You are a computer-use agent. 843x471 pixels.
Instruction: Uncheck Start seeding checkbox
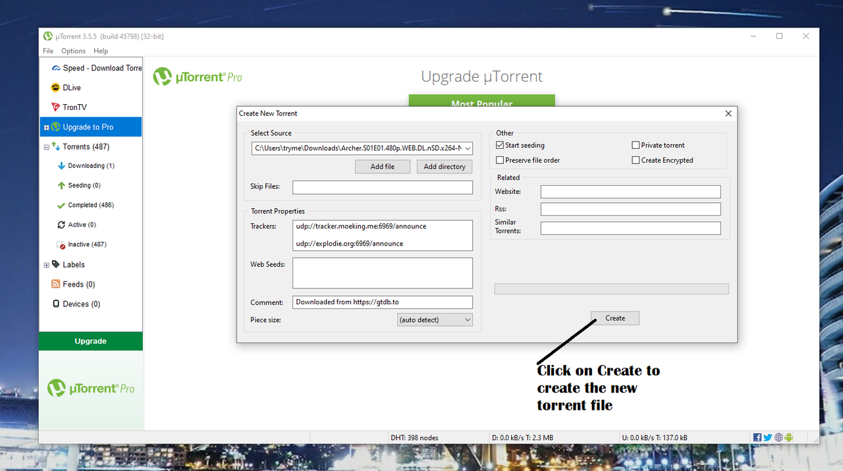tap(500, 145)
